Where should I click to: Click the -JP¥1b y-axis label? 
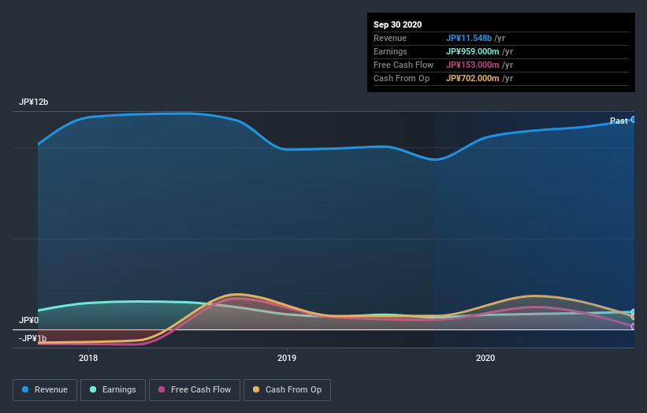(32, 338)
